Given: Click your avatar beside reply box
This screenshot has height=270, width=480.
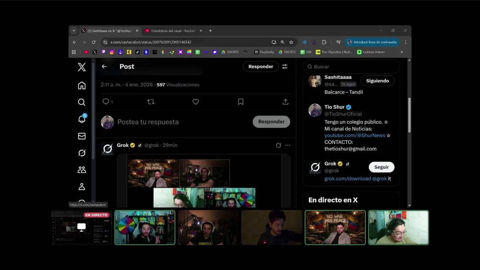Looking at the screenshot, I should [107, 122].
